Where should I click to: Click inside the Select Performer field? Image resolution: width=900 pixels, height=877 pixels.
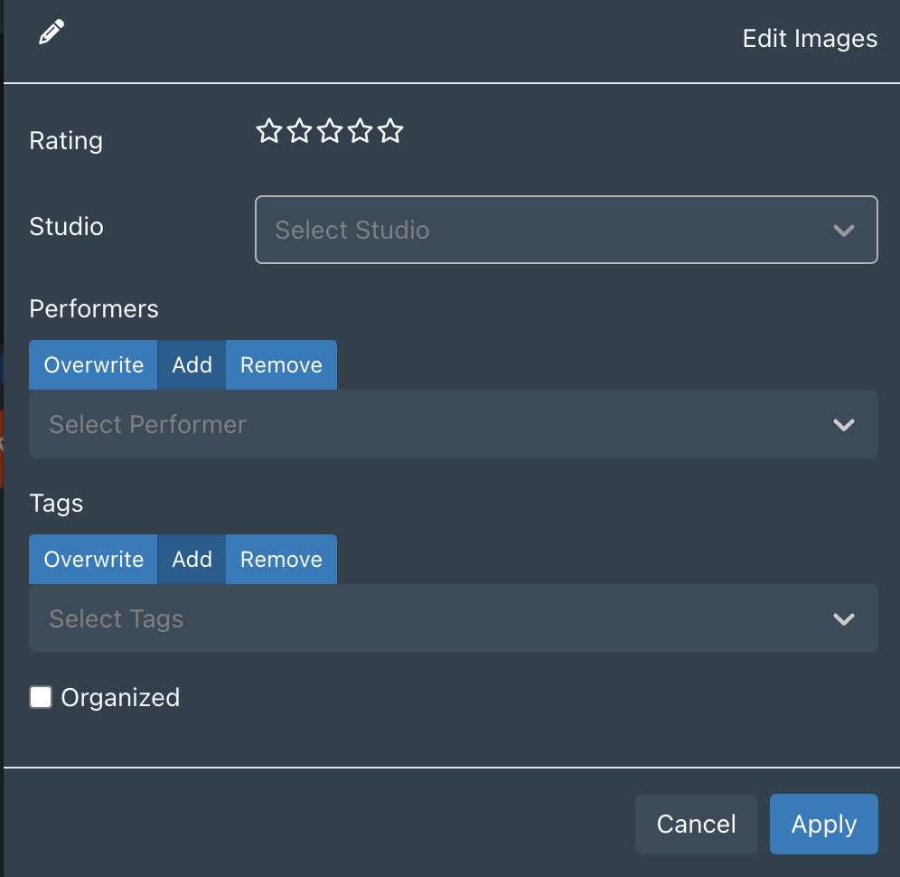(x=361, y=424)
